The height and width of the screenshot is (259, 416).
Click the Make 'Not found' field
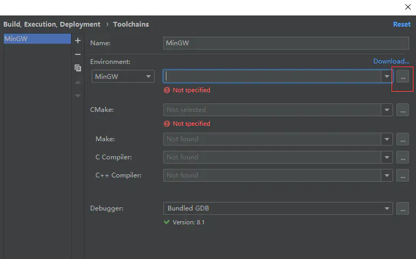[x=272, y=139]
